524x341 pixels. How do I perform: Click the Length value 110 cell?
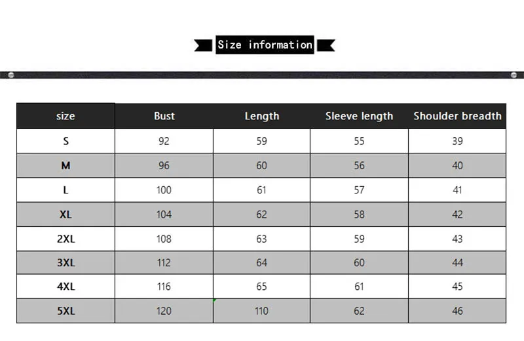pyautogui.click(x=261, y=311)
